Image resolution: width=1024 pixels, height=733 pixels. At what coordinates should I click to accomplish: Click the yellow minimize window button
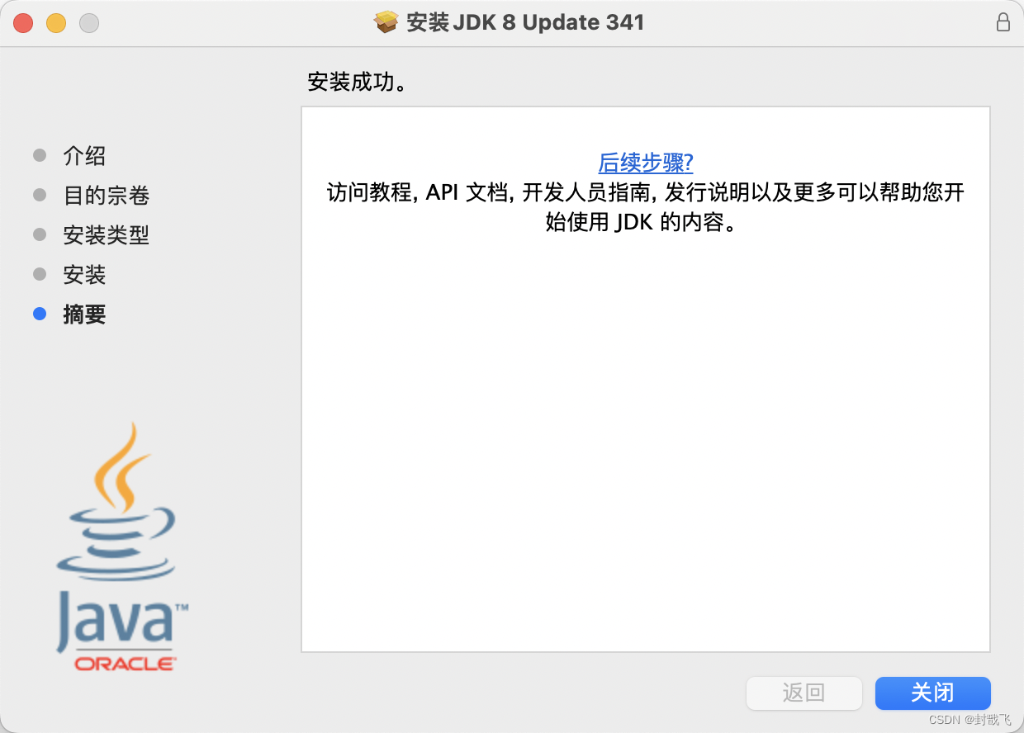tap(56, 23)
